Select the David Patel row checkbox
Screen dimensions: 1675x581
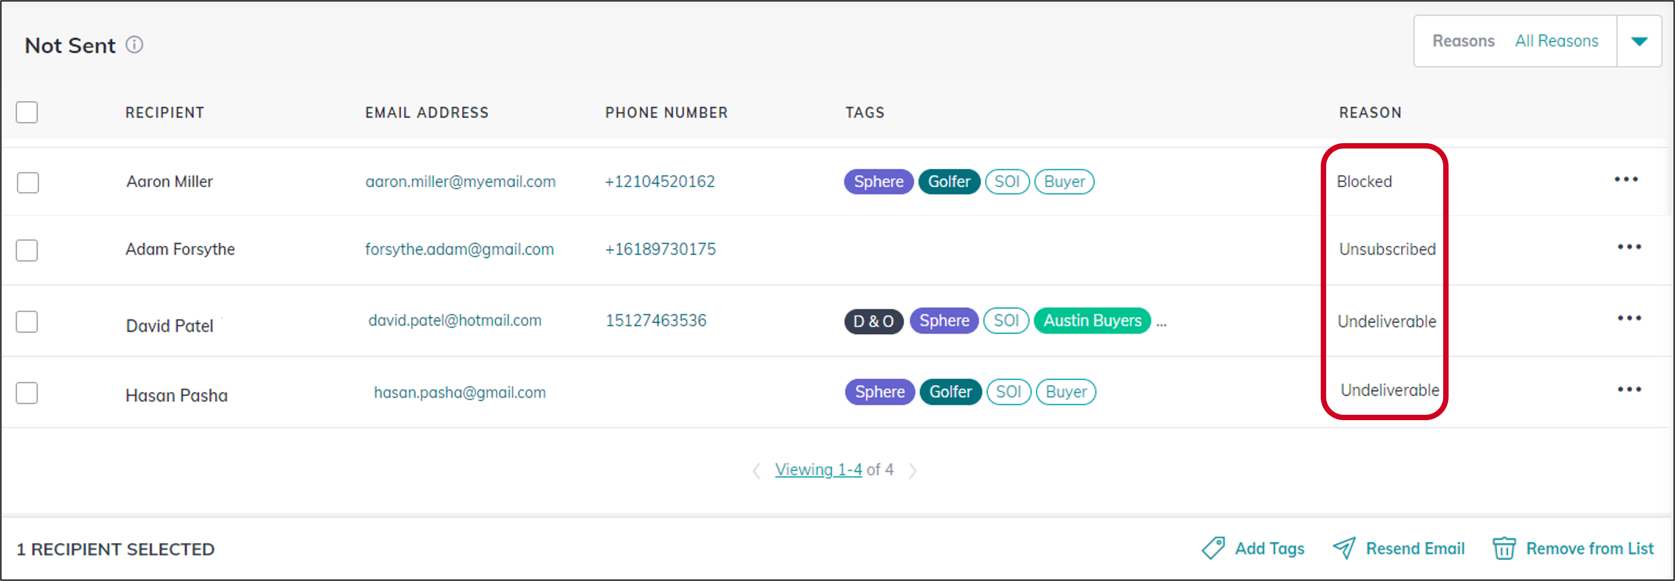[x=27, y=322]
